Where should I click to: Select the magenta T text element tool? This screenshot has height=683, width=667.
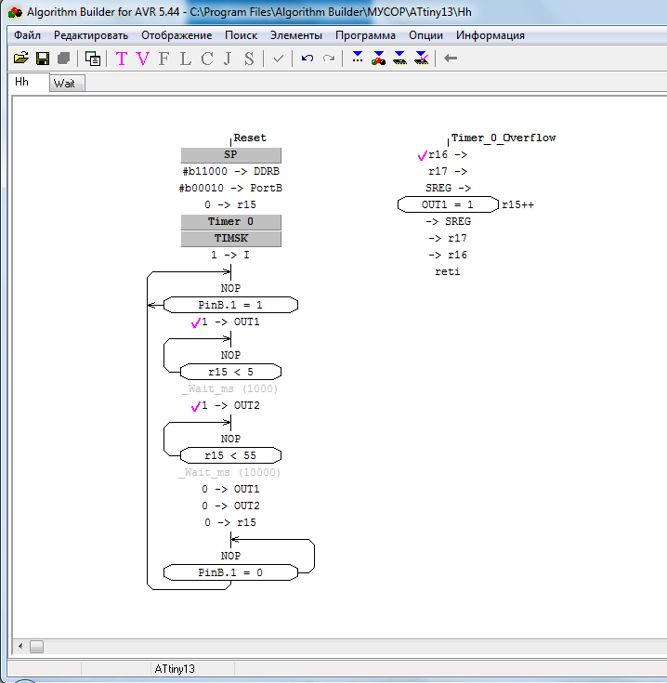[122, 59]
